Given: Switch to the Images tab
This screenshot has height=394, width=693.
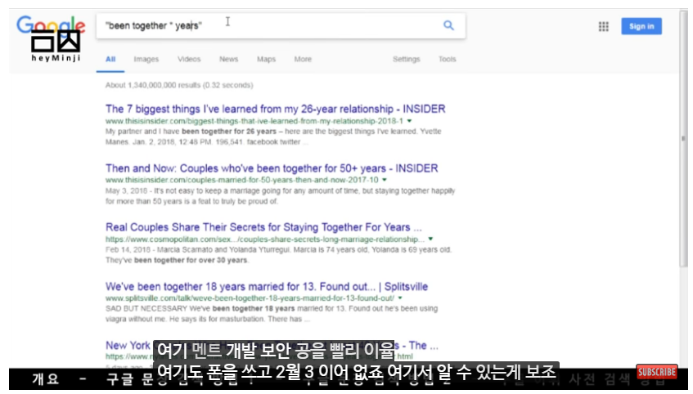Looking at the screenshot, I should coord(146,59).
